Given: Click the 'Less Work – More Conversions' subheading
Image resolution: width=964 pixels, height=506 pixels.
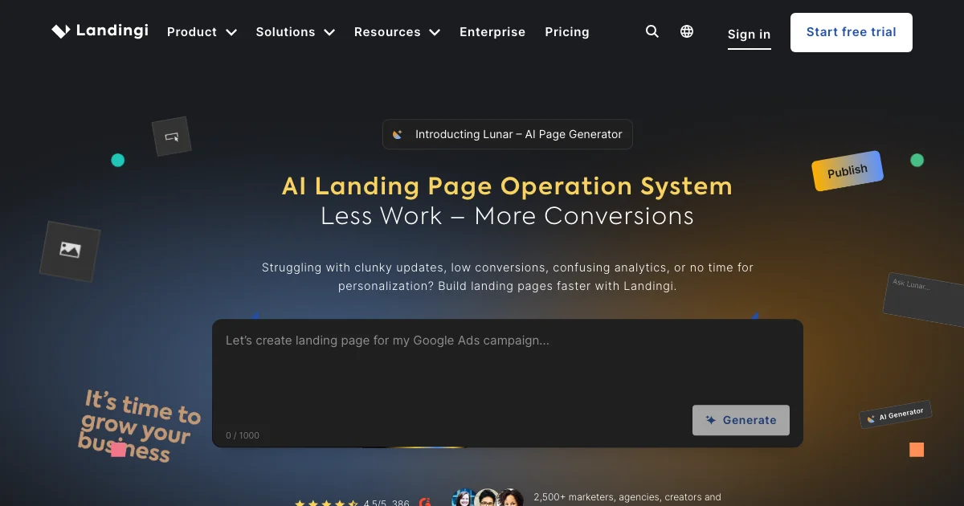Looking at the screenshot, I should coord(507,216).
